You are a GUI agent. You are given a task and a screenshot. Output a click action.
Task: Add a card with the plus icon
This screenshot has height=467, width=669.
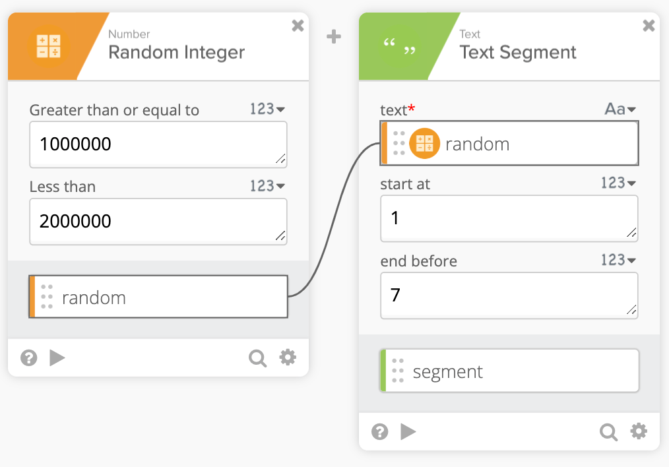(334, 37)
